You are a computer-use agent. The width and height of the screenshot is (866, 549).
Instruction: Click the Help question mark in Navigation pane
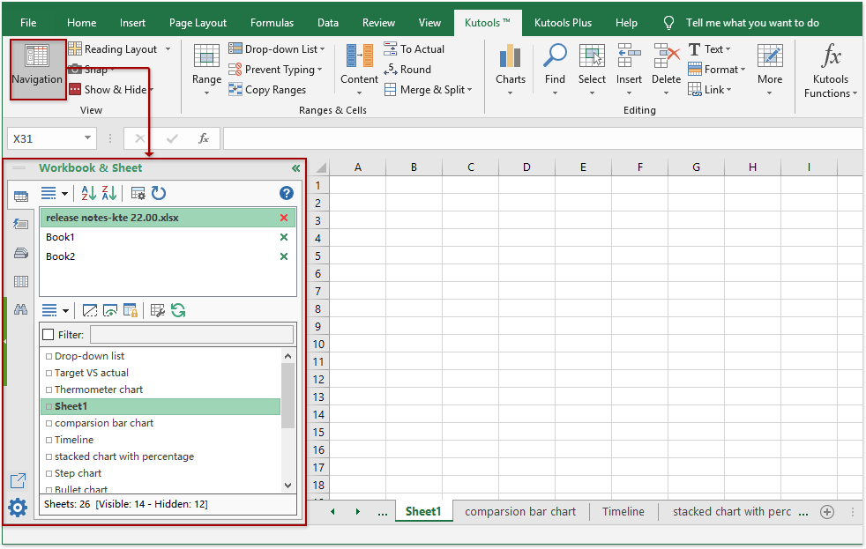point(286,194)
